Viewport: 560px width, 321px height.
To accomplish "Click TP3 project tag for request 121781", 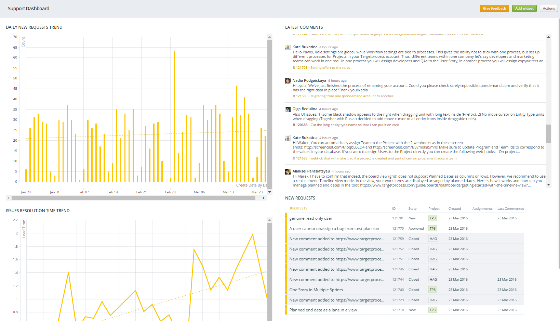I will pyautogui.click(x=432, y=218).
